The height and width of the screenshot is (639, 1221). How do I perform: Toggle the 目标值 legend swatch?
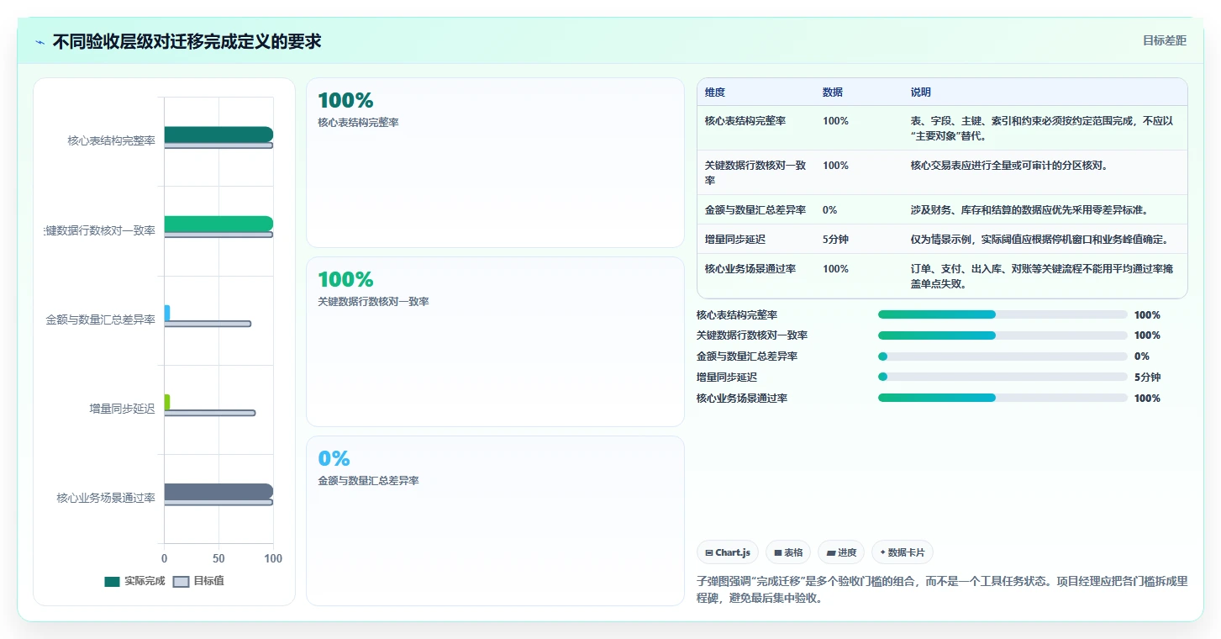pyautogui.click(x=182, y=581)
